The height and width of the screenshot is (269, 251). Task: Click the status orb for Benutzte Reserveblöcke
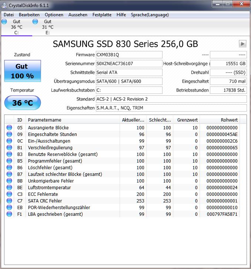(9, 154)
